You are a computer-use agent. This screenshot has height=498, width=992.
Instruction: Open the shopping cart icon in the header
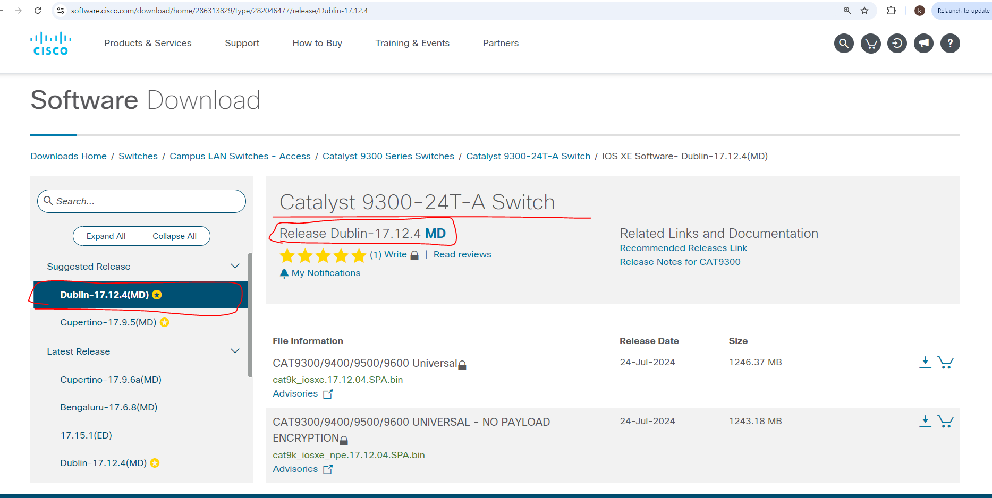click(x=870, y=44)
